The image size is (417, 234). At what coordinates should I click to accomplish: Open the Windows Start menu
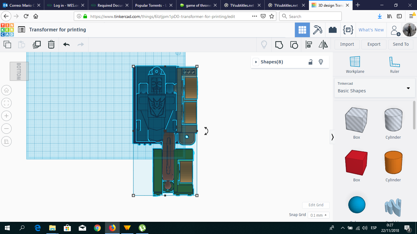[x=7, y=228]
